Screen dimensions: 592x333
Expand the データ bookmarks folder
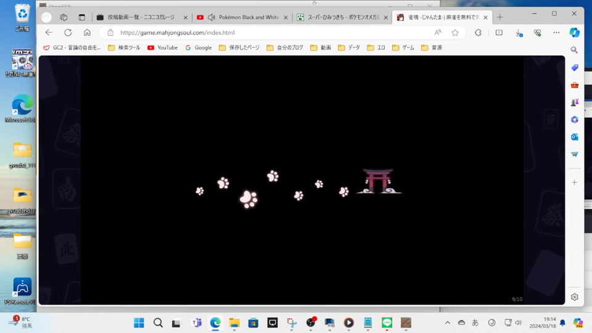(349, 47)
